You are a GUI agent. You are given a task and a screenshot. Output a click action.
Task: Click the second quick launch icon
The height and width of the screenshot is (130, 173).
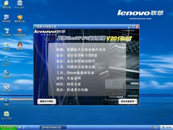tap(24, 128)
